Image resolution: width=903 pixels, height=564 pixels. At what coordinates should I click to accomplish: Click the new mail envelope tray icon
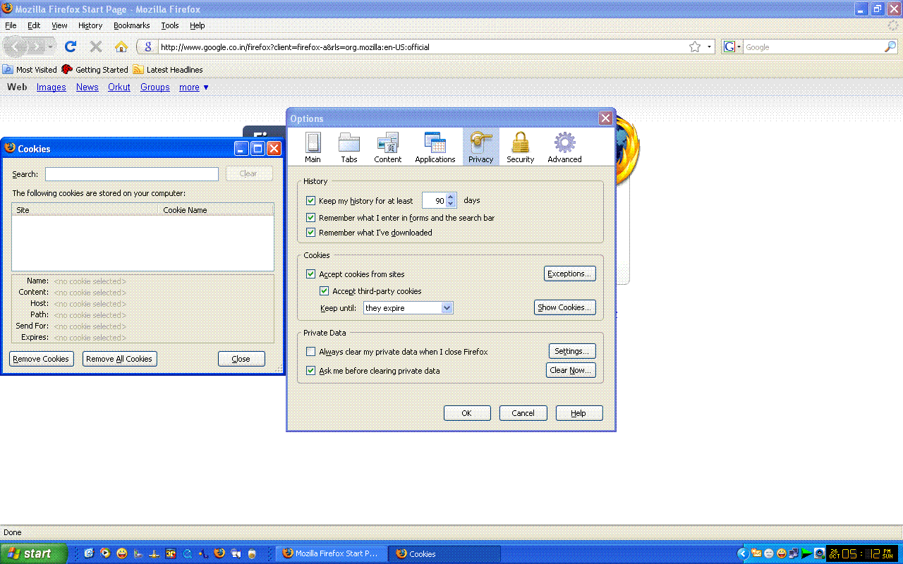click(x=756, y=553)
